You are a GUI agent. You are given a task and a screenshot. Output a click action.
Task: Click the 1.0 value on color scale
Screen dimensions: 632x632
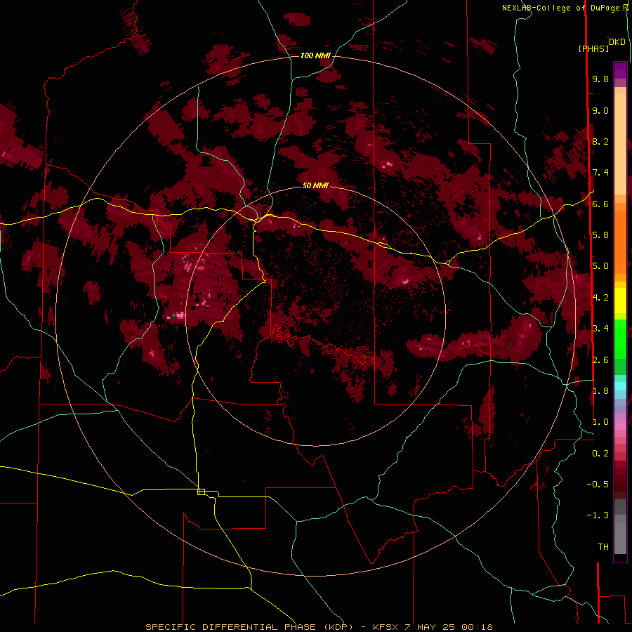point(600,421)
